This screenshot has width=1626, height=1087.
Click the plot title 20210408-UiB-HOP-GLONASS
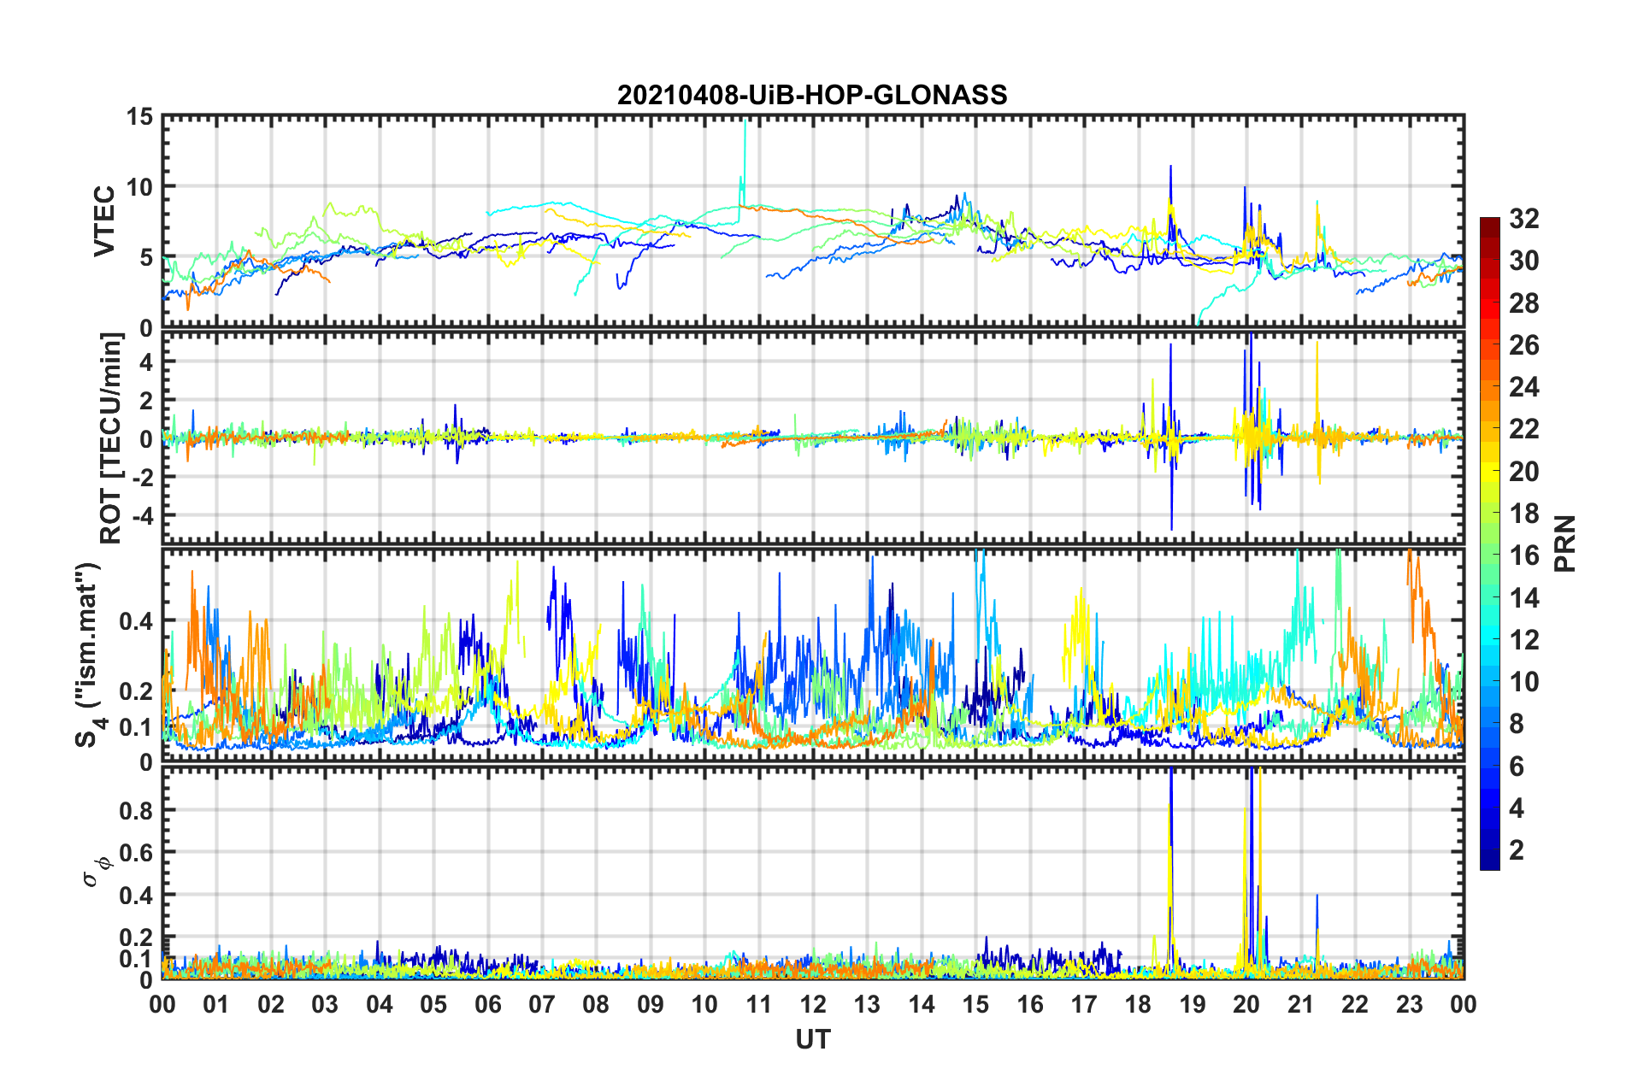point(812,95)
